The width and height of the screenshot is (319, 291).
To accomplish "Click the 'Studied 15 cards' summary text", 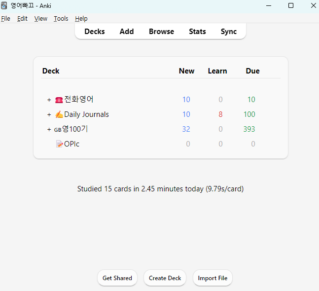I will pos(161,189).
